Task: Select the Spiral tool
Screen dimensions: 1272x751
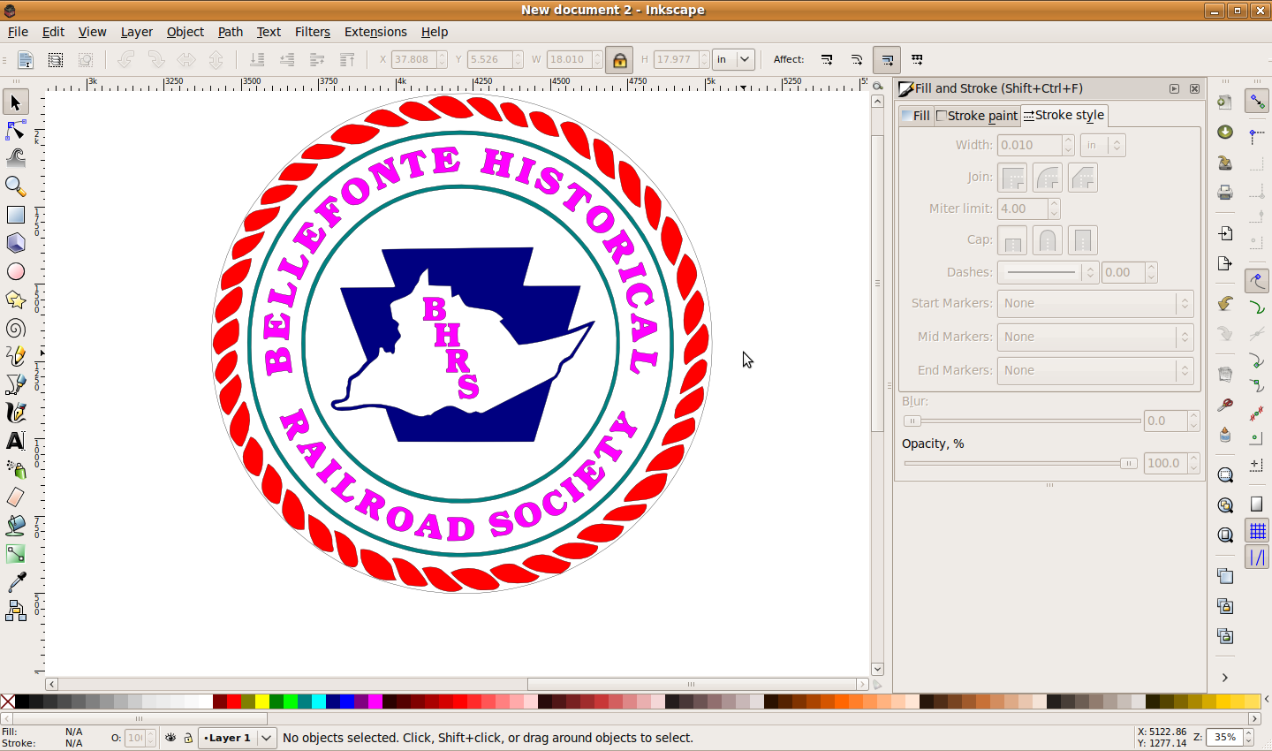Action: pyautogui.click(x=15, y=328)
